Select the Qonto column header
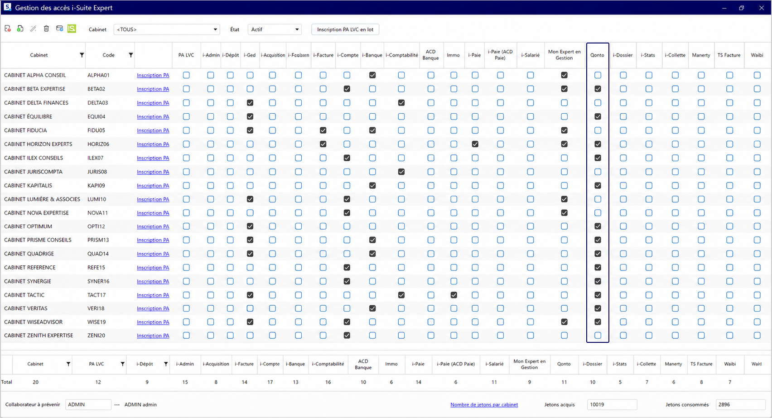The width and height of the screenshot is (772, 418). point(597,55)
